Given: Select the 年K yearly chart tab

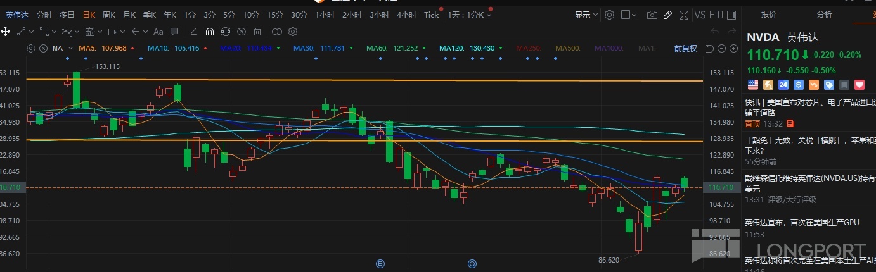Looking at the screenshot, I should coord(170,15).
